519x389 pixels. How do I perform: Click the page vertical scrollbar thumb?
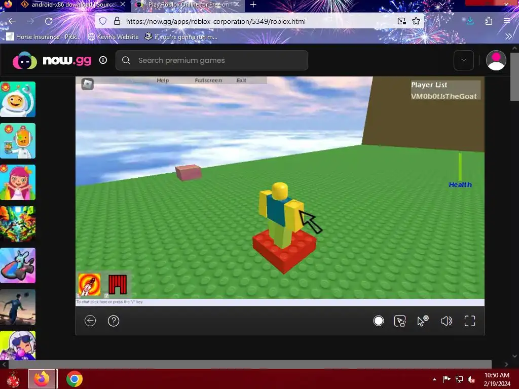point(514,76)
